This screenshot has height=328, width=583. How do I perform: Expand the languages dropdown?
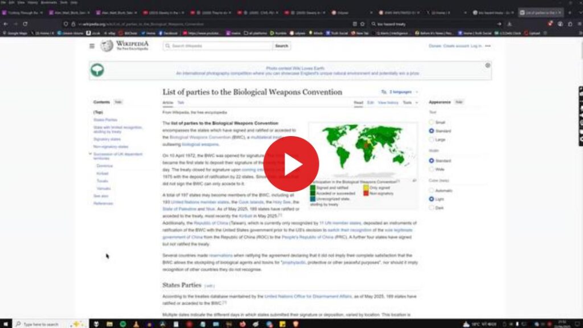[x=403, y=92]
